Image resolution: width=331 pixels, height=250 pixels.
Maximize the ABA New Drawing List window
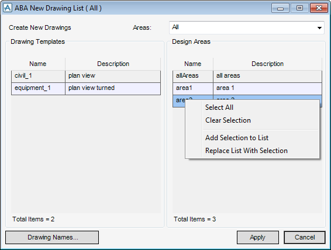point(299,8)
